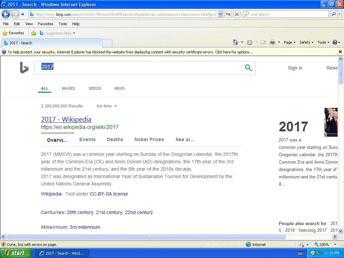The width and height of the screenshot is (344, 258).
Task: Click the Bing logo
Action: [24, 68]
